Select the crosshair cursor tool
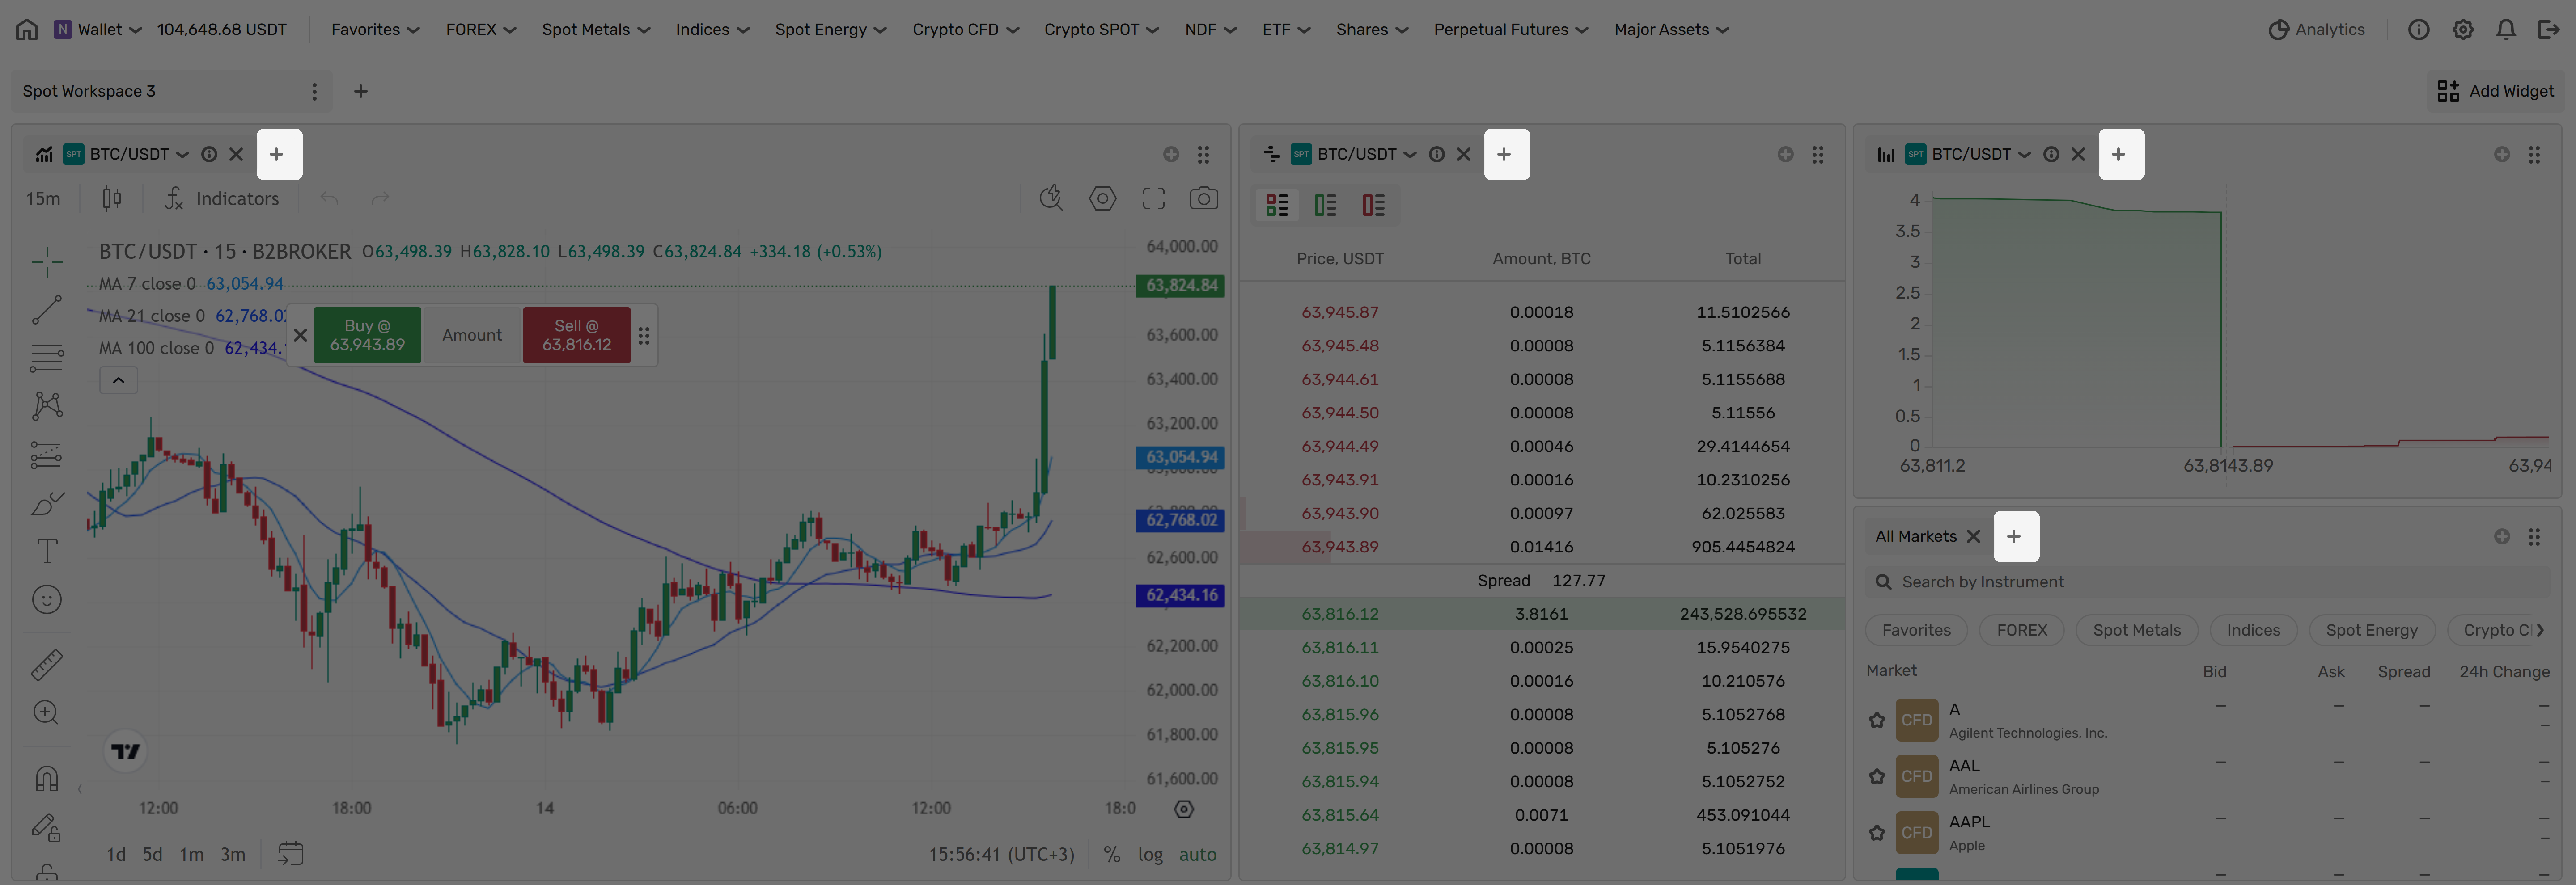This screenshot has height=885, width=2576. click(46, 262)
